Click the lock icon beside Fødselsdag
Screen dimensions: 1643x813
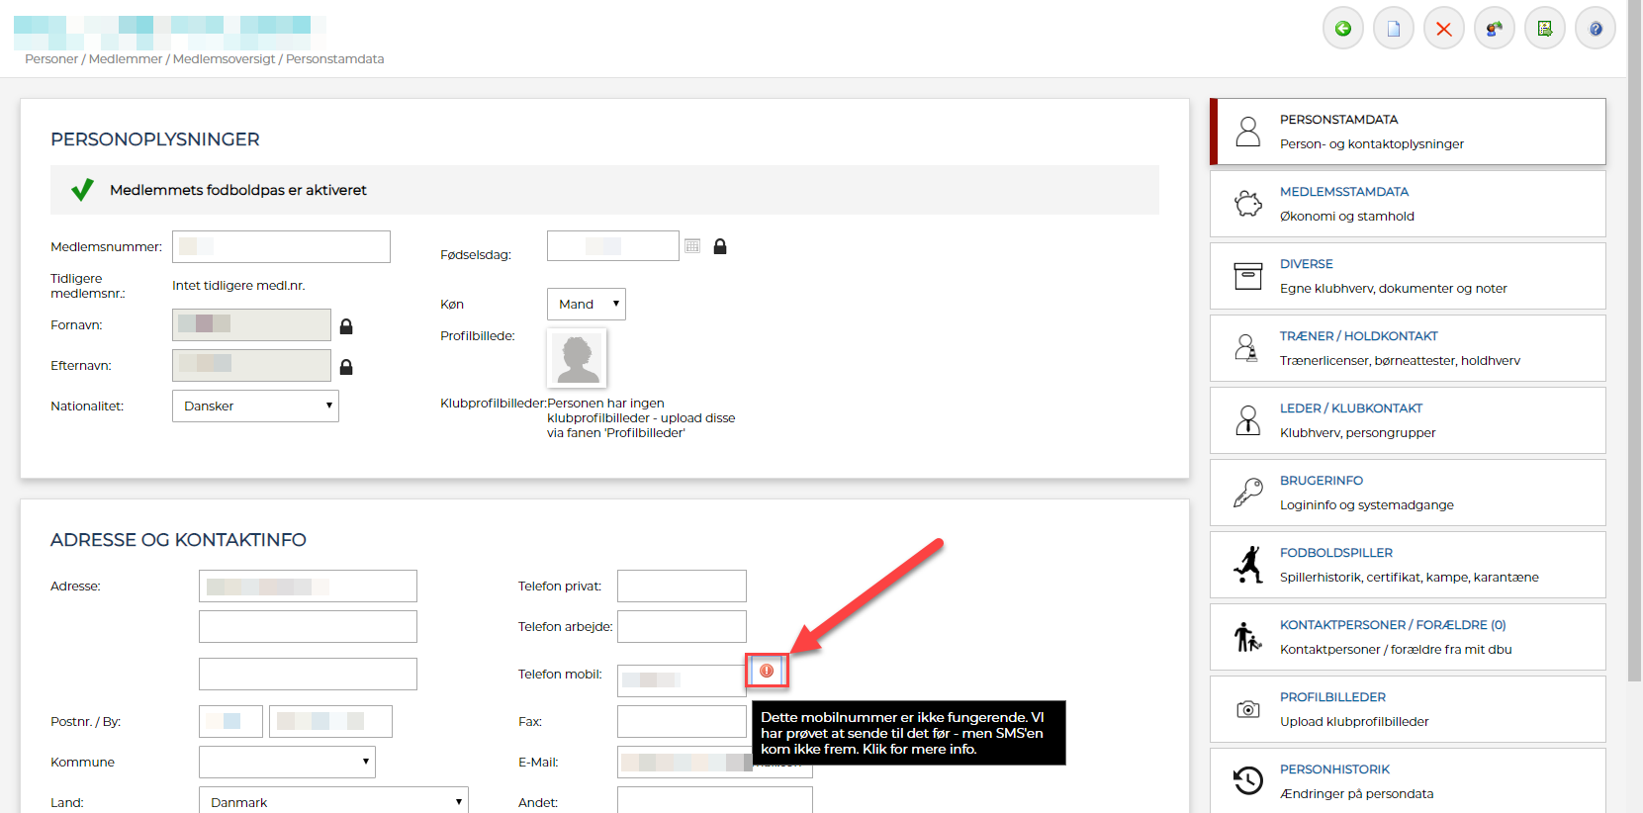(x=720, y=246)
